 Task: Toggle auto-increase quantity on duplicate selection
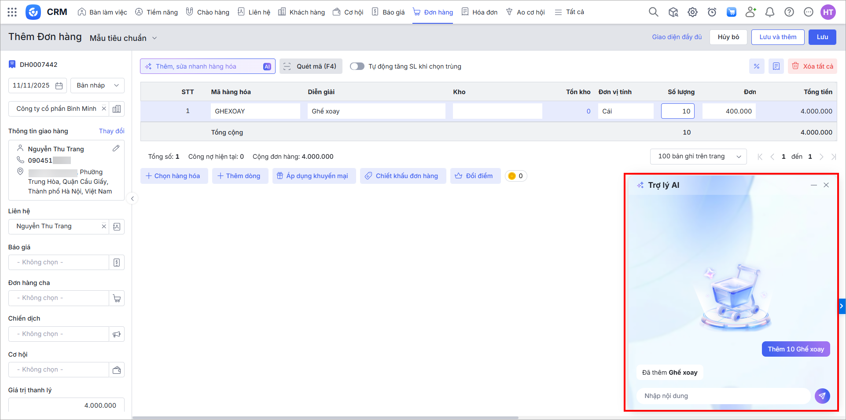pyautogui.click(x=357, y=66)
